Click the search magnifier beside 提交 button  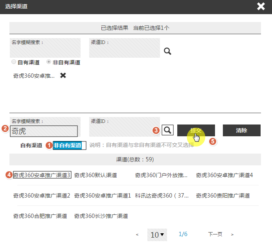click(167, 130)
